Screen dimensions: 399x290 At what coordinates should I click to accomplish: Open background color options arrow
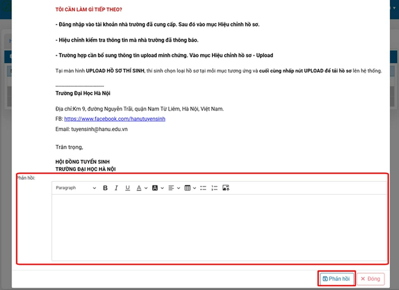(162, 188)
